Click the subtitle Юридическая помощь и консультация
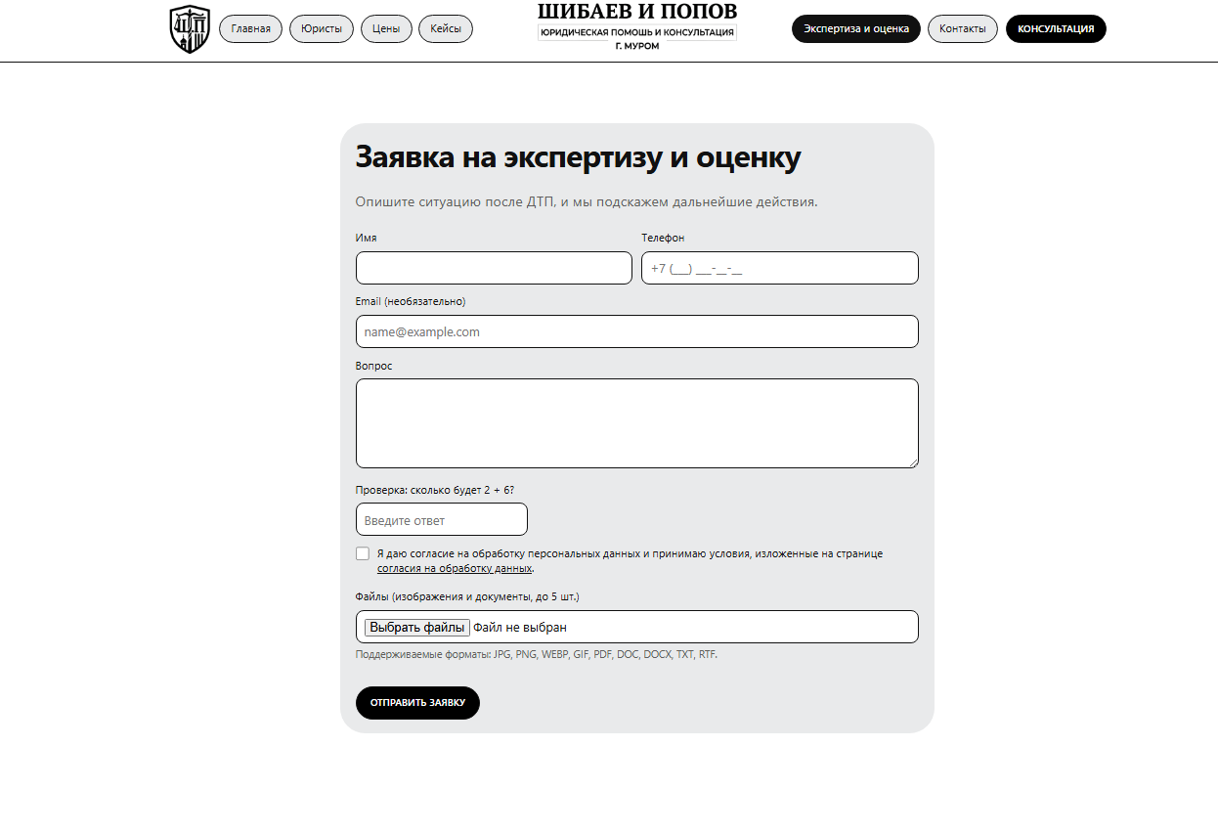 (x=637, y=32)
